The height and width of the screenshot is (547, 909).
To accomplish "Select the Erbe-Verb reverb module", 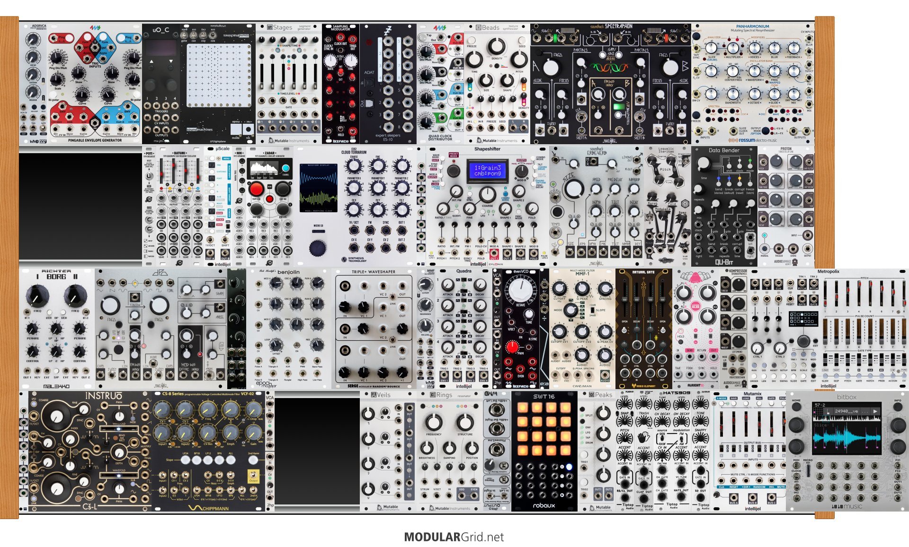I will pyautogui.click(x=597, y=206).
